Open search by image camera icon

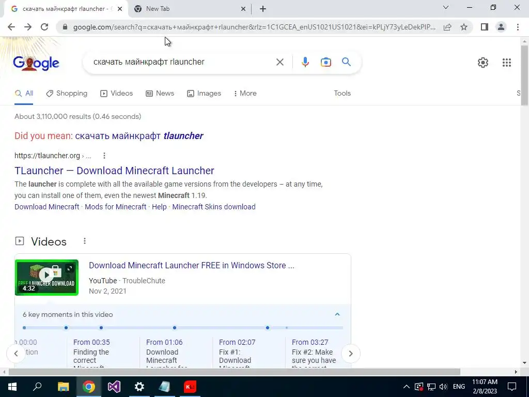[x=325, y=62]
